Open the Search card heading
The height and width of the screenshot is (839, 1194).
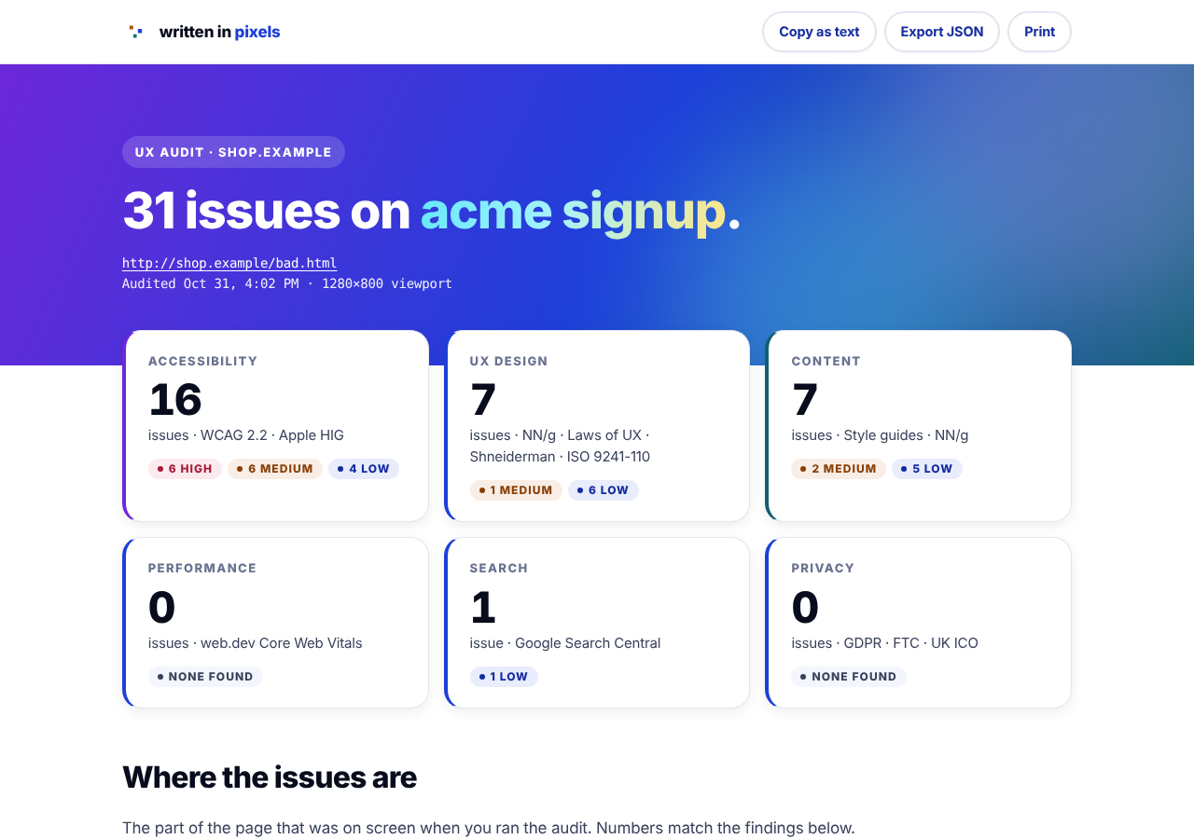(x=499, y=568)
